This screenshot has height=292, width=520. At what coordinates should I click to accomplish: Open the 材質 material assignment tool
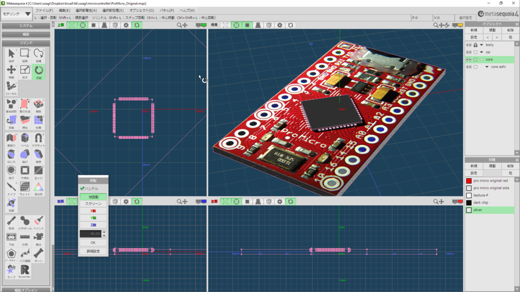(39, 122)
